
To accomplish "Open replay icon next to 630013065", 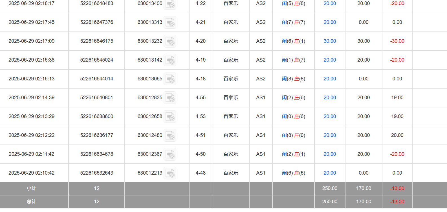I will point(170,79).
